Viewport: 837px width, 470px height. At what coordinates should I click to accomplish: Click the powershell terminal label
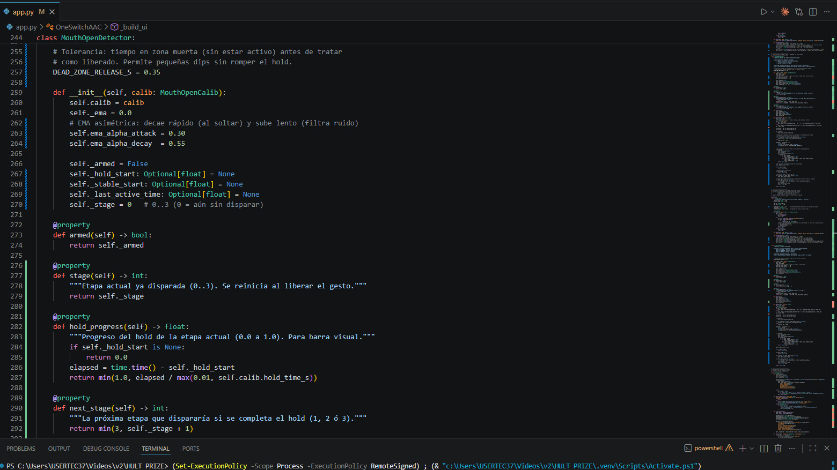(708, 448)
